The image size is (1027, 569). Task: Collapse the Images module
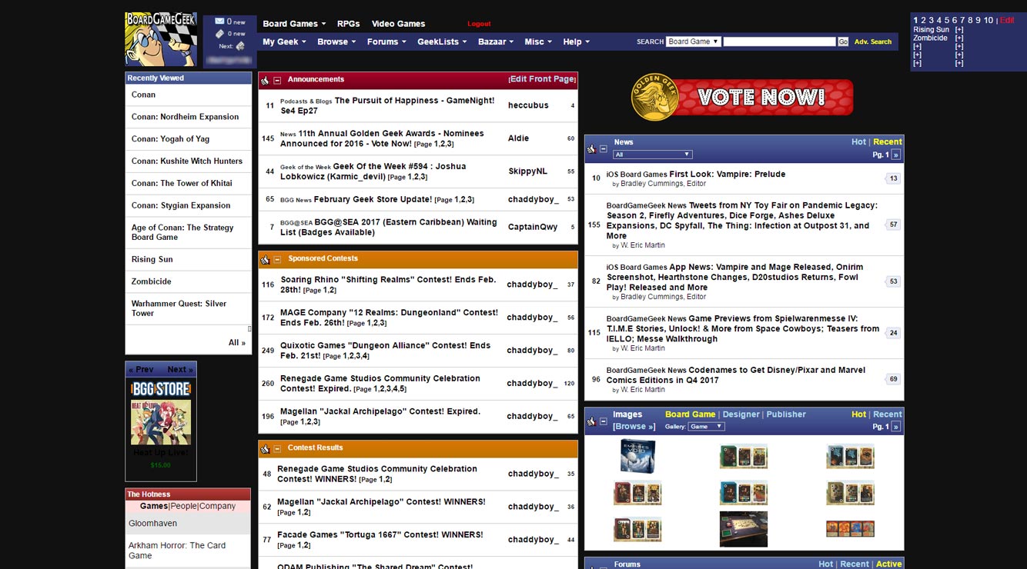[604, 421]
